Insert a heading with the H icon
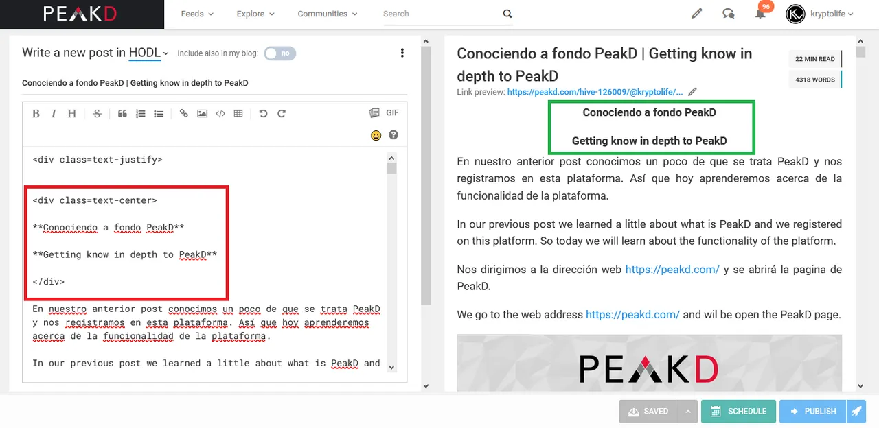 coord(71,114)
